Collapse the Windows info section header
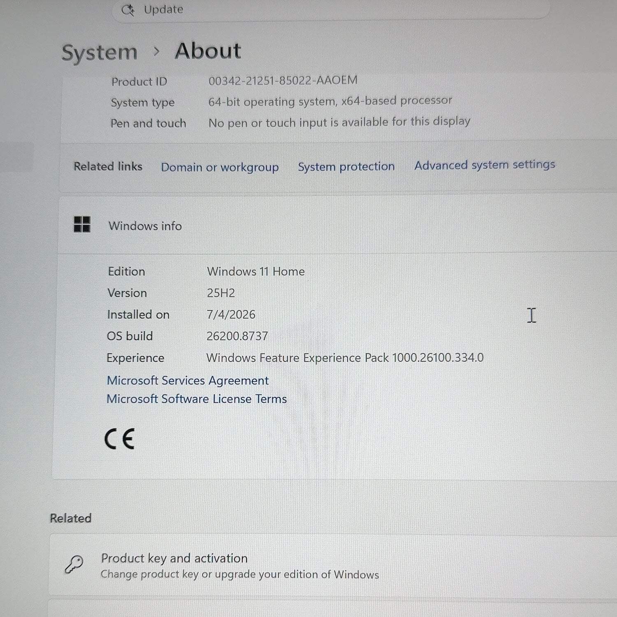The image size is (617, 617). point(337,225)
